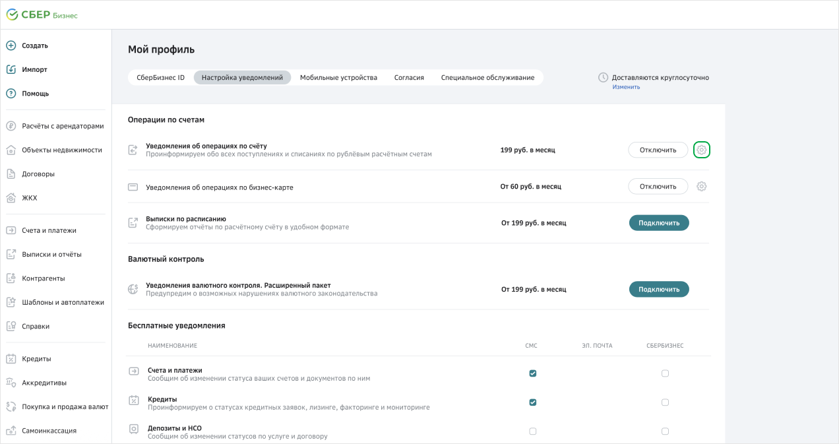Click the Сбер Бизнес logo
This screenshot has width=839, height=444.
pos(42,15)
